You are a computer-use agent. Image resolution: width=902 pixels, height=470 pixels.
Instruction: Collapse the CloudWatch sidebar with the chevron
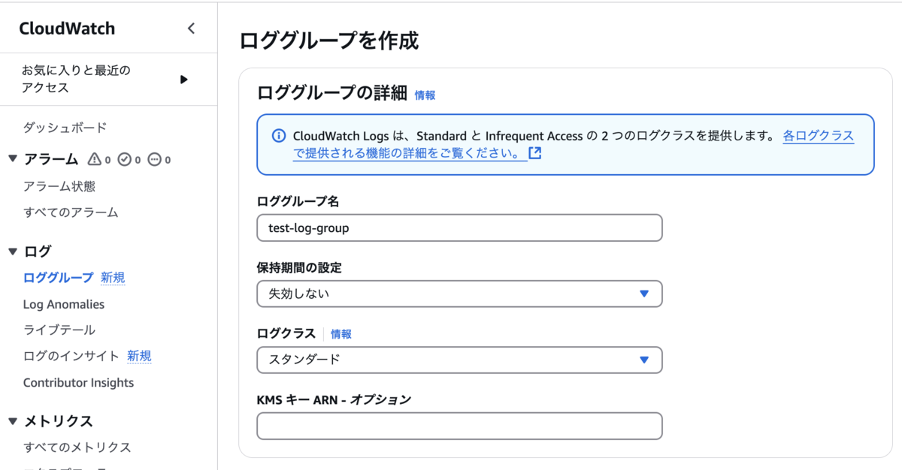[x=191, y=29]
